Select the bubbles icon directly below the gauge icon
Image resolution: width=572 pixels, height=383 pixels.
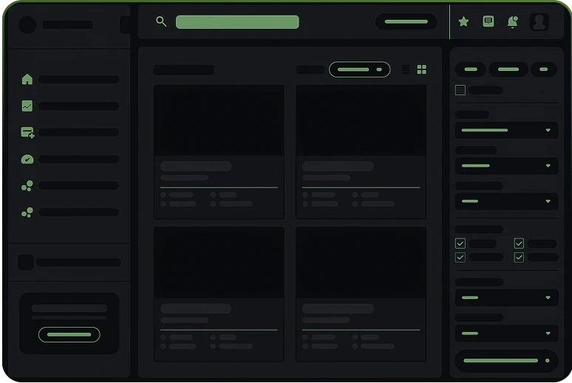pyautogui.click(x=27, y=186)
